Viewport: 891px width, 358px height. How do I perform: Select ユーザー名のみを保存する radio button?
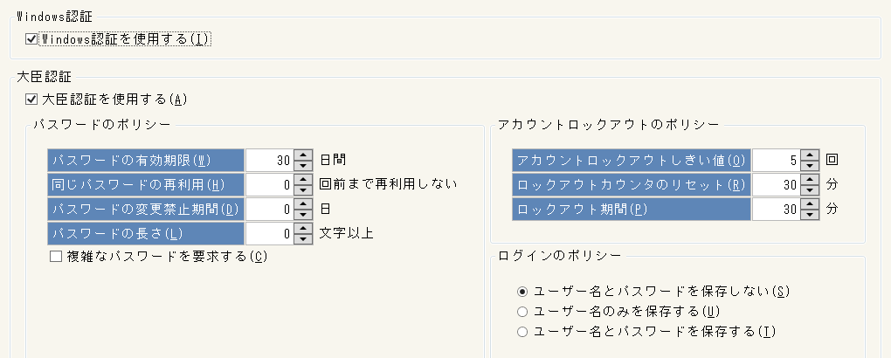522,311
